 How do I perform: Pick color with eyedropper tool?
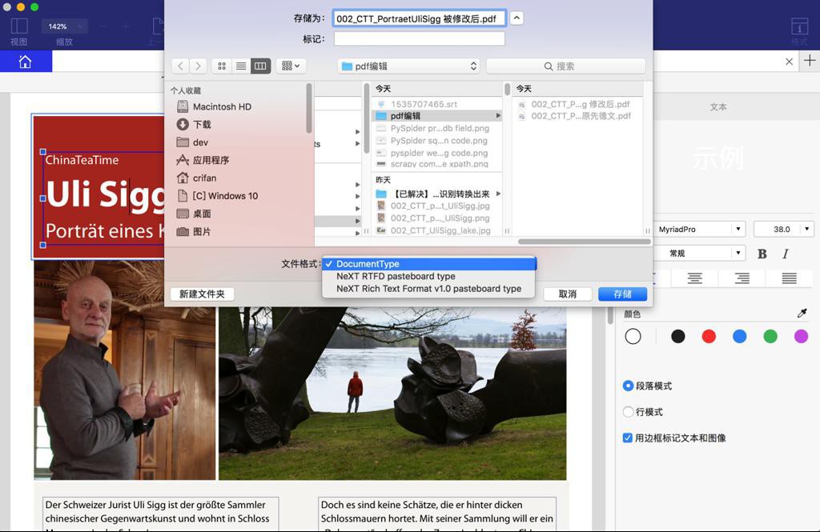(802, 313)
